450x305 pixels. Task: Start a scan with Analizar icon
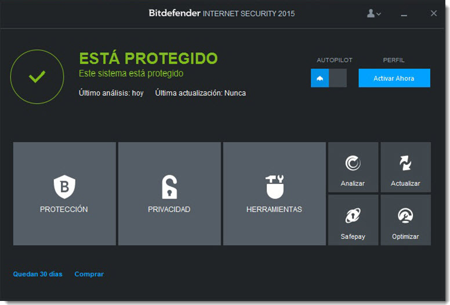353,163
